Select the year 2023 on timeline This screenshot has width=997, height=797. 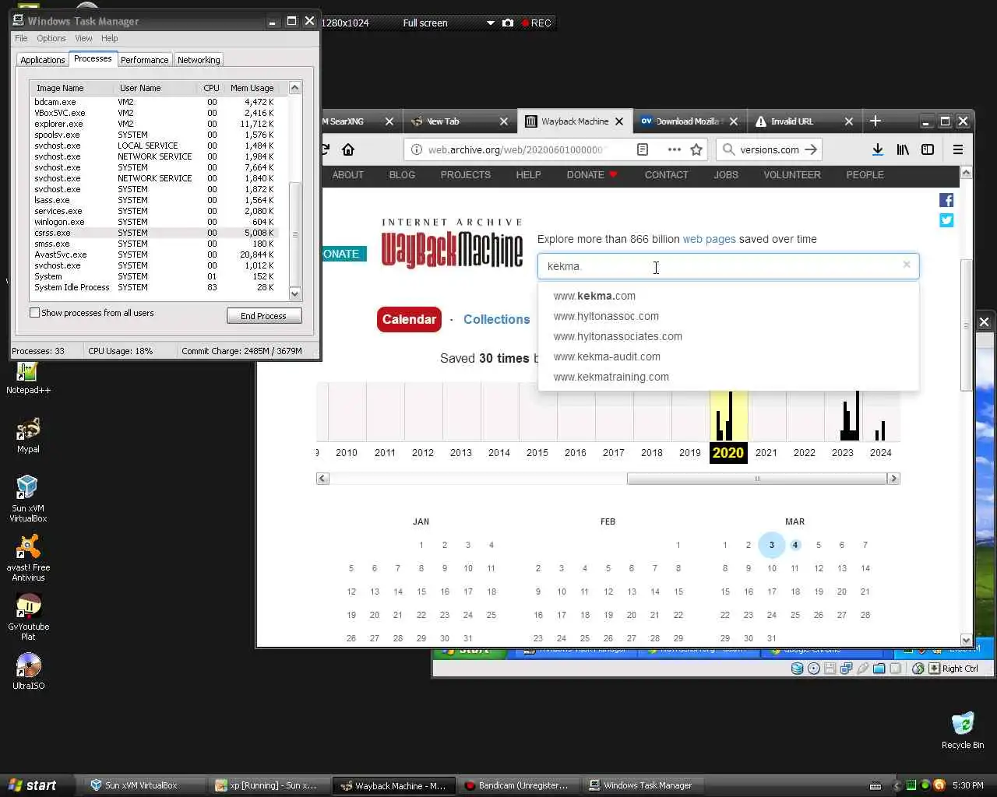[x=842, y=452]
